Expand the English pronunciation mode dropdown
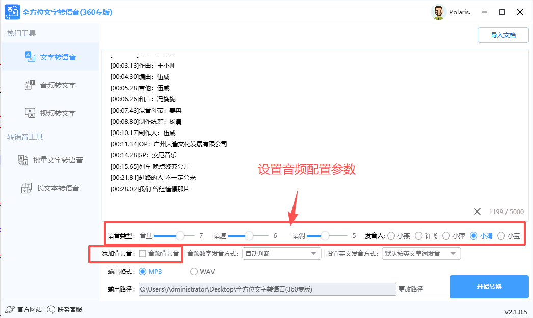Screen dimensions: 533x318 tap(421, 253)
